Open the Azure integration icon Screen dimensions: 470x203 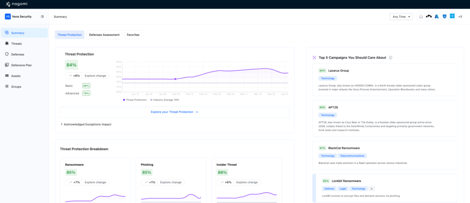pos(437,17)
